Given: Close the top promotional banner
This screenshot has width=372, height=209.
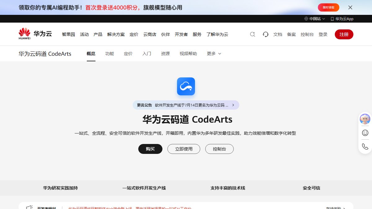Looking at the screenshot, I should (350, 7).
